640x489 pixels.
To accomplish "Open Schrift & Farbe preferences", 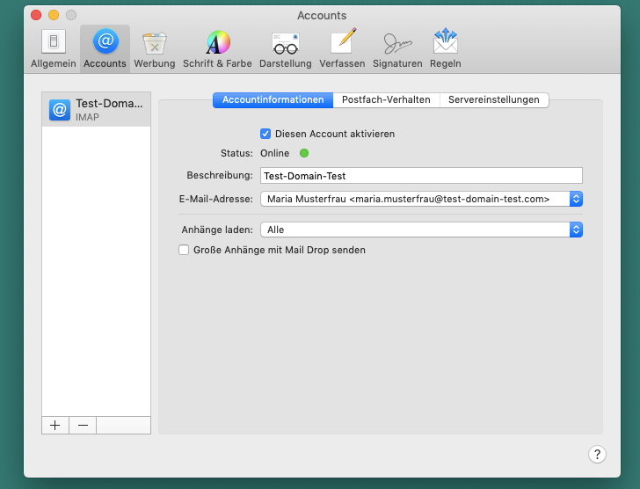I will [217, 48].
